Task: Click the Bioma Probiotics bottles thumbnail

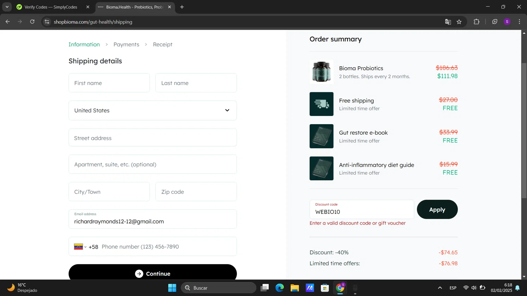Action: coord(321,72)
